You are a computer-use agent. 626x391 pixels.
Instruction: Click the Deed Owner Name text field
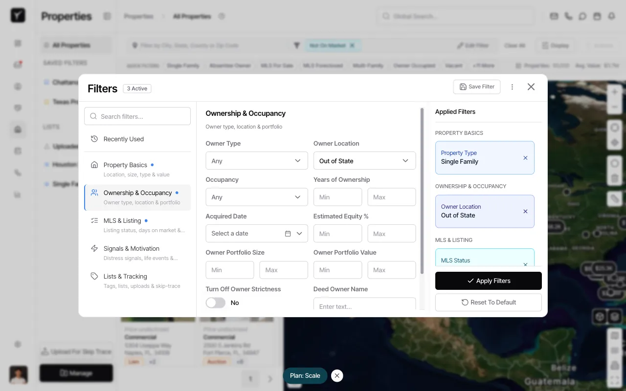pyautogui.click(x=364, y=305)
